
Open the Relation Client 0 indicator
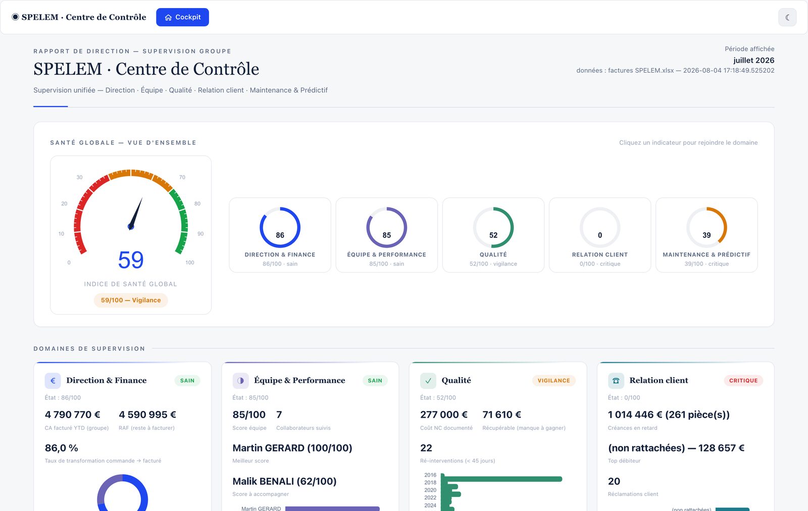click(600, 235)
